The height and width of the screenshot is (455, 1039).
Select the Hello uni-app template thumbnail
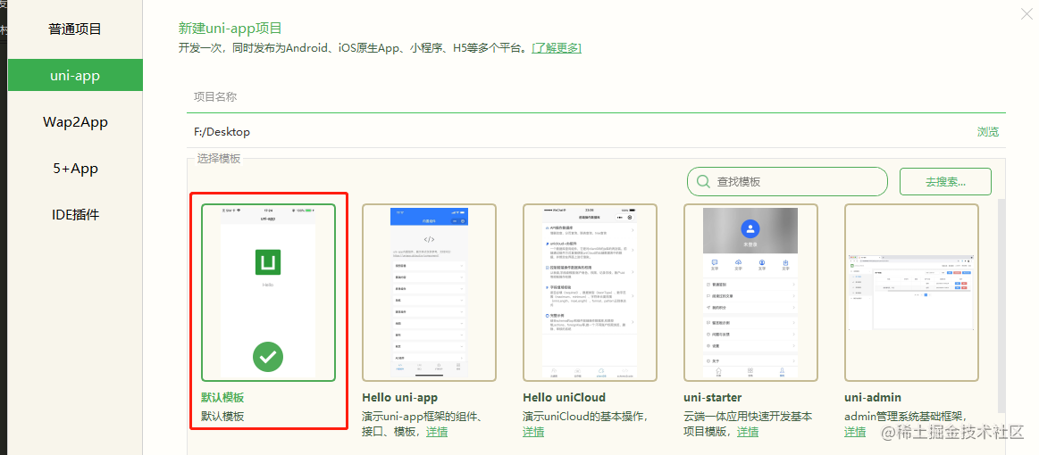click(x=429, y=293)
